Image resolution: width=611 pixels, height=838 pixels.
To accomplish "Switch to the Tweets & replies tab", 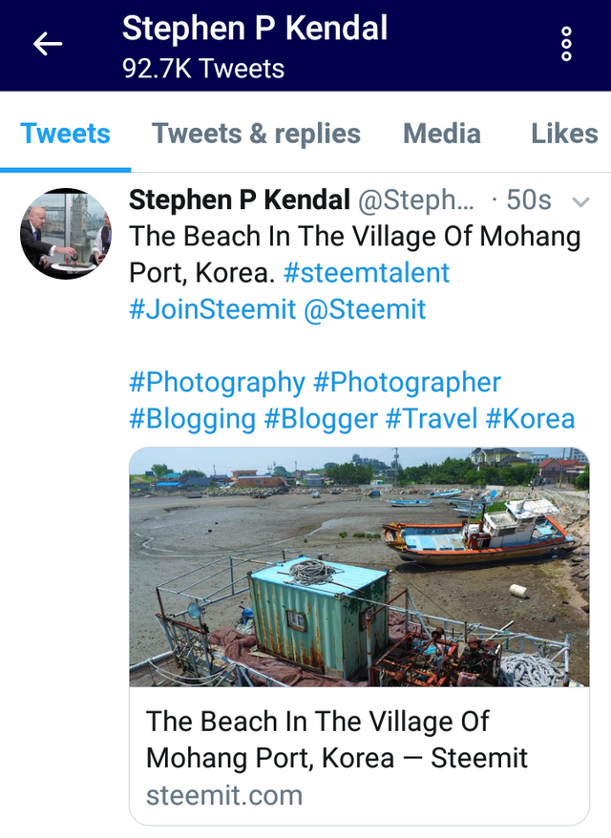I will [x=256, y=134].
